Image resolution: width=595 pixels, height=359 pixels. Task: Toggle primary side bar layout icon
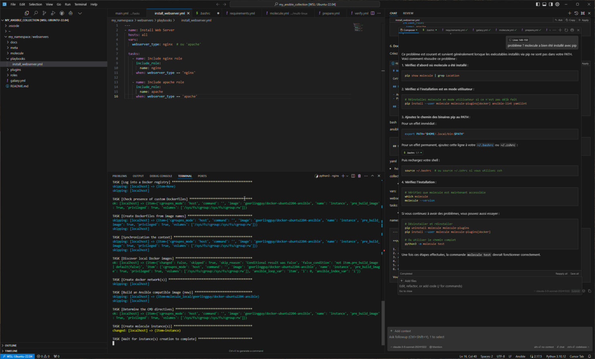tap(538, 4)
